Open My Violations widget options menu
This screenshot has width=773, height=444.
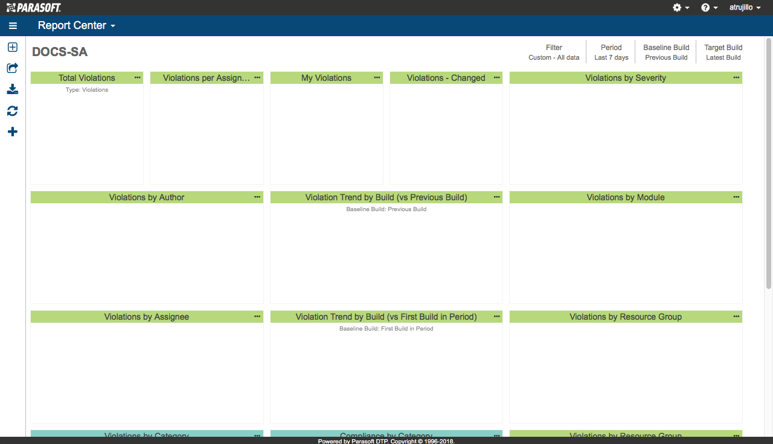click(x=377, y=77)
